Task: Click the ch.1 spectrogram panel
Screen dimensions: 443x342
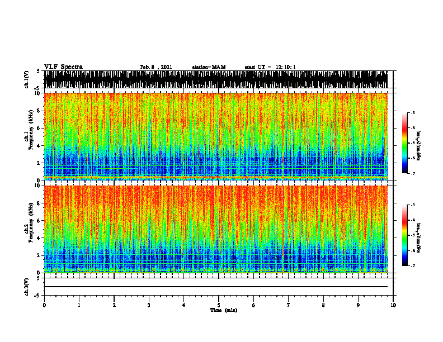Action: point(216,136)
